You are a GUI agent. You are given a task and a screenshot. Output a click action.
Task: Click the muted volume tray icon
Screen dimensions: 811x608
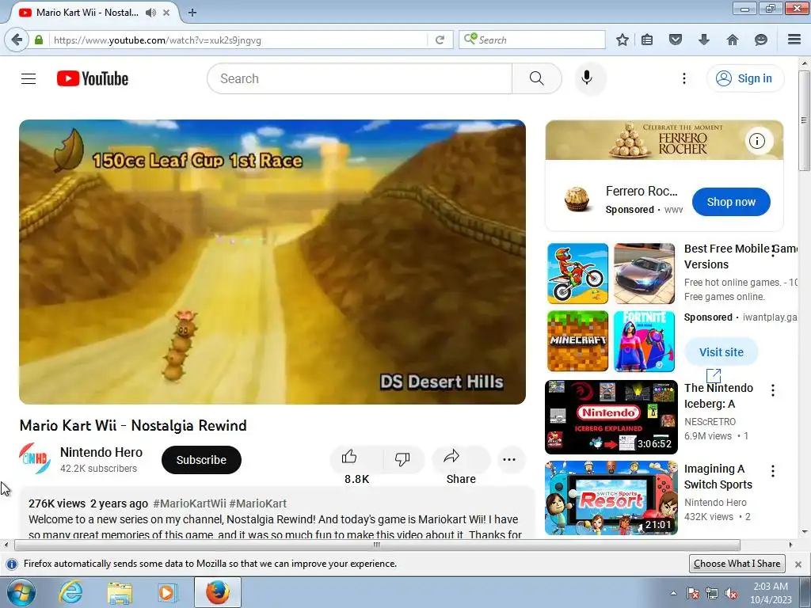click(731, 593)
